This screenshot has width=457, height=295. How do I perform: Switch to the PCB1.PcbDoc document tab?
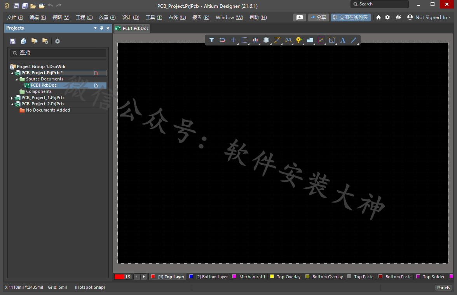point(132,28)
